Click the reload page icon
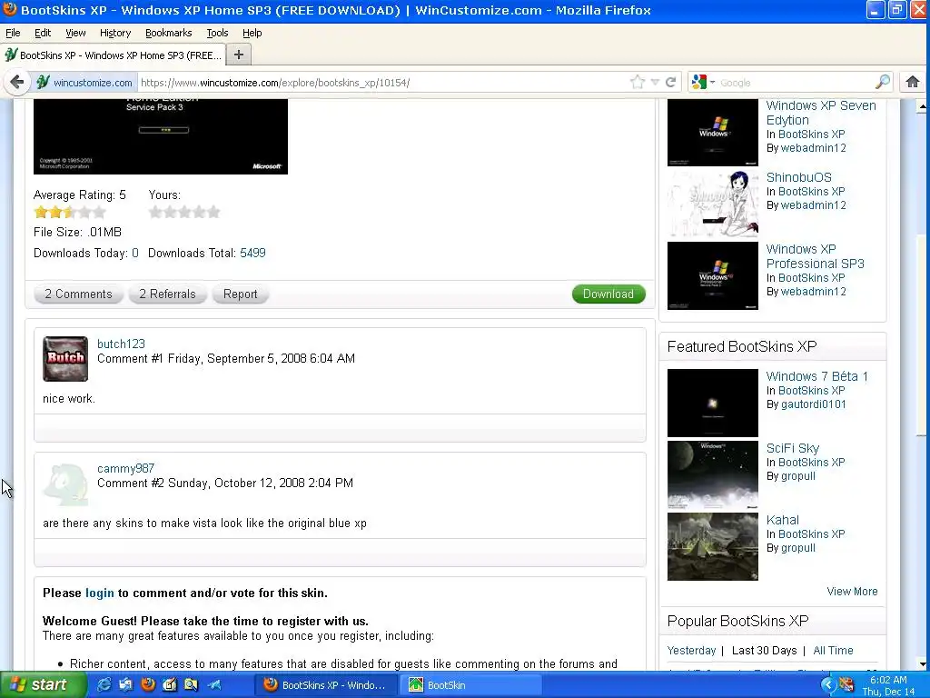Screen dimensions: 930x698 pos(671,82)
